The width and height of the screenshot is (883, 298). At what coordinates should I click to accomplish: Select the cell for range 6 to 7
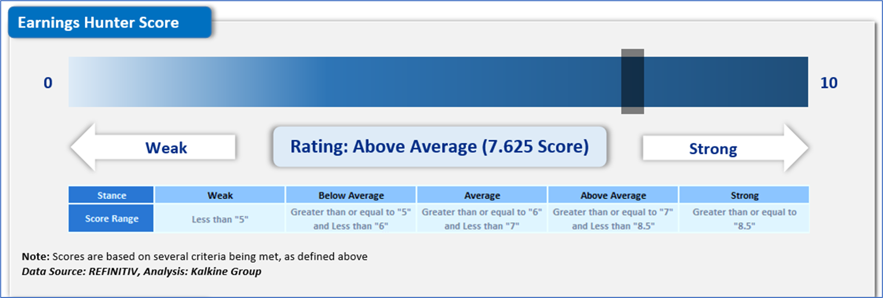coord(482,219)
